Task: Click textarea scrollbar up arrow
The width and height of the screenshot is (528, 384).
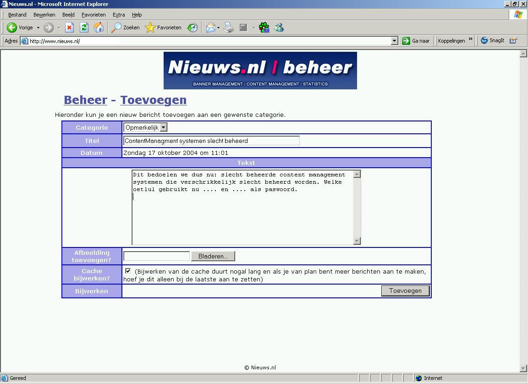Action: click(357, 174)
